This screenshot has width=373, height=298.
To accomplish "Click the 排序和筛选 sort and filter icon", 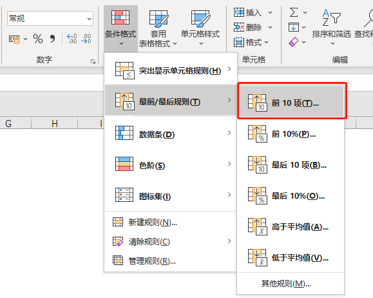I will click(332, 17).
